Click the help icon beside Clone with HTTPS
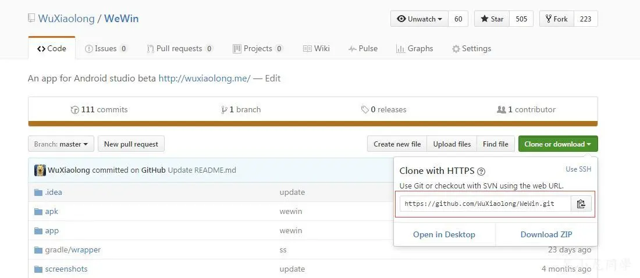This screenshot has width=640, height=278. pos(481,172)
